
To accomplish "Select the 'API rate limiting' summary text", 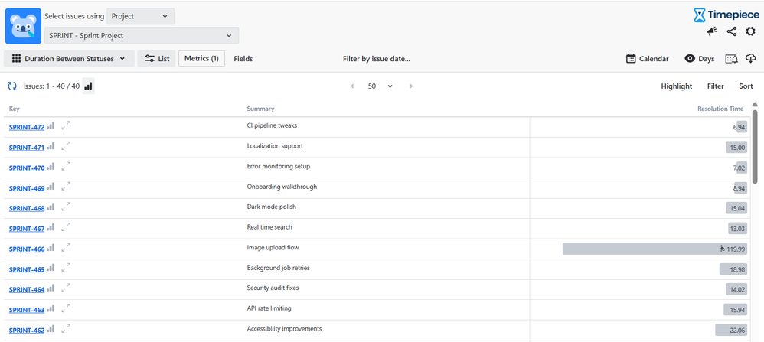I will (x=269, y=308).
